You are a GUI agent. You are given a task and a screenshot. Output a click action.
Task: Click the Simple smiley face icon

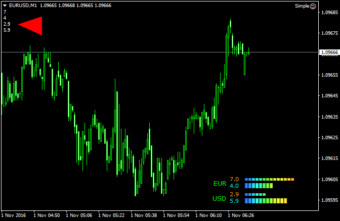(x=313, y=6)
